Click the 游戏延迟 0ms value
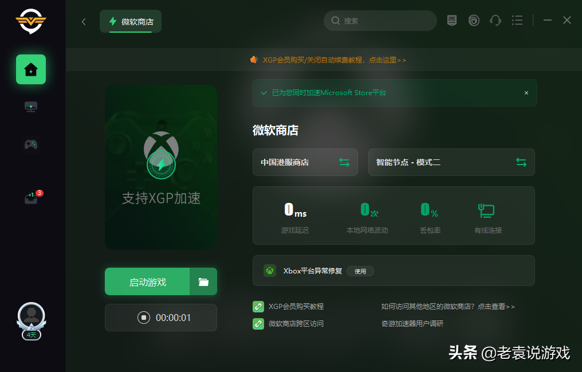582x372 pixels. coord(295,210)
